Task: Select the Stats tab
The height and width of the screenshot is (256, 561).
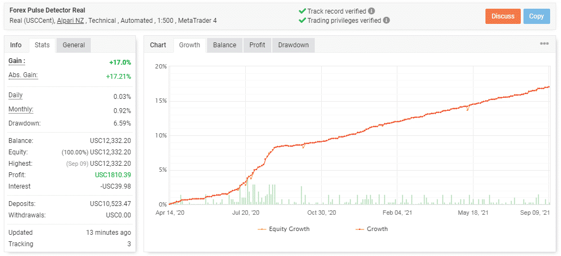Action: (x=42, y=45)
